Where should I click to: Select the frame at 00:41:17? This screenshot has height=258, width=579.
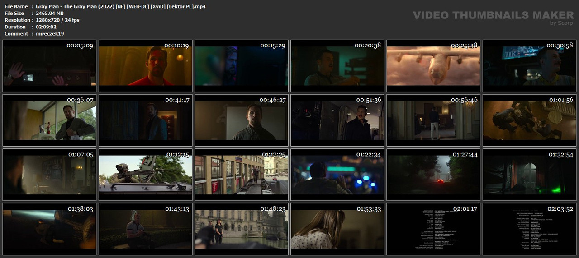click(x=145, y=120)
